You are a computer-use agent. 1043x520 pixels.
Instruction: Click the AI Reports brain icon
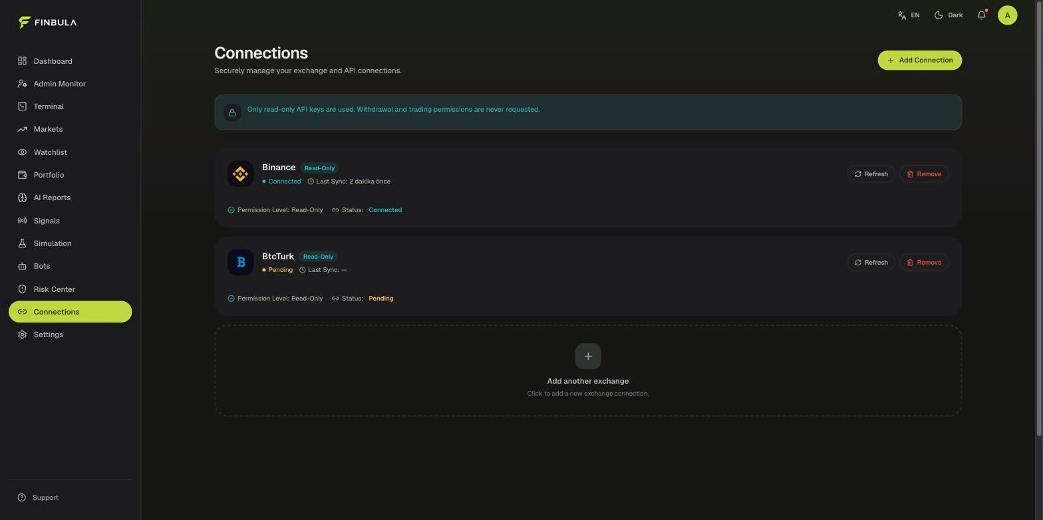point(22,197)
